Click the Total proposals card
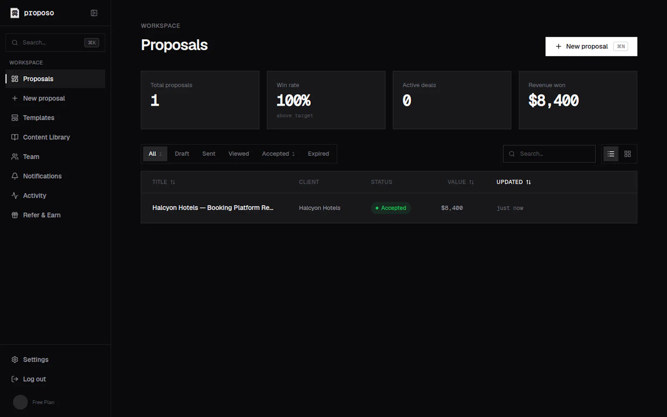Viewport: 667px width, 417px height. point(200,100)
